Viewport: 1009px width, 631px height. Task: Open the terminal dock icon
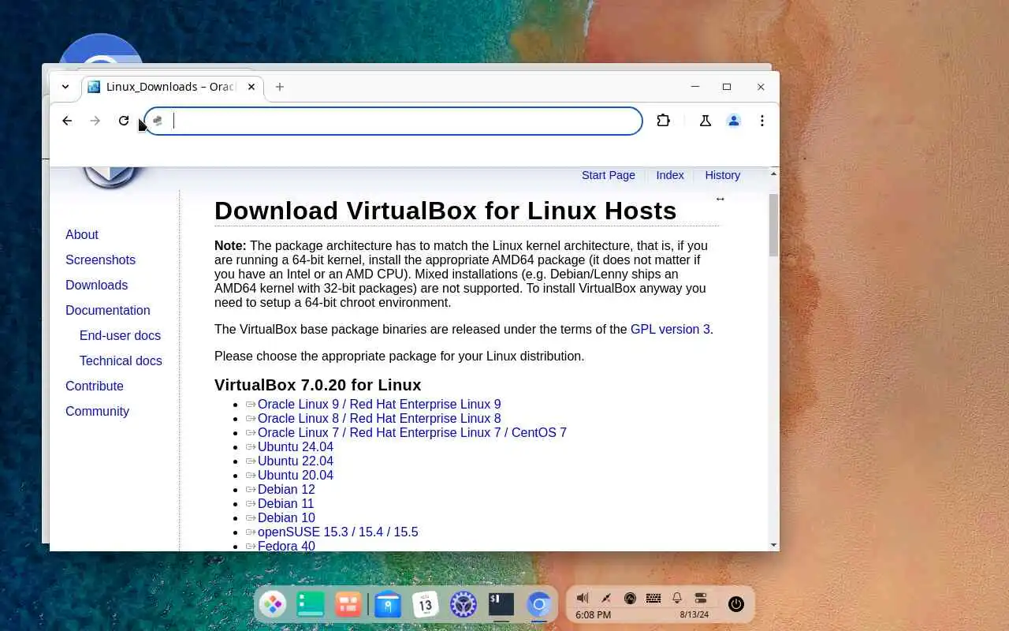[x=501, y=605]
